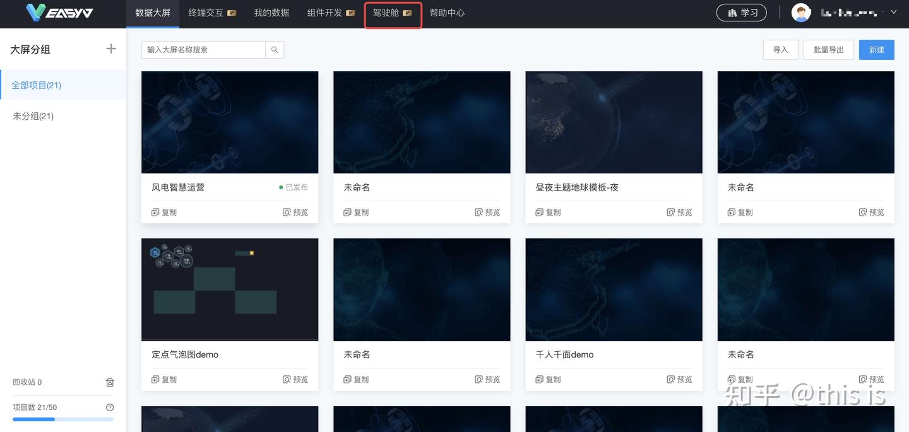Click the 批量导出 button
Screen dimensions: 909x432
tap(828, 49)
